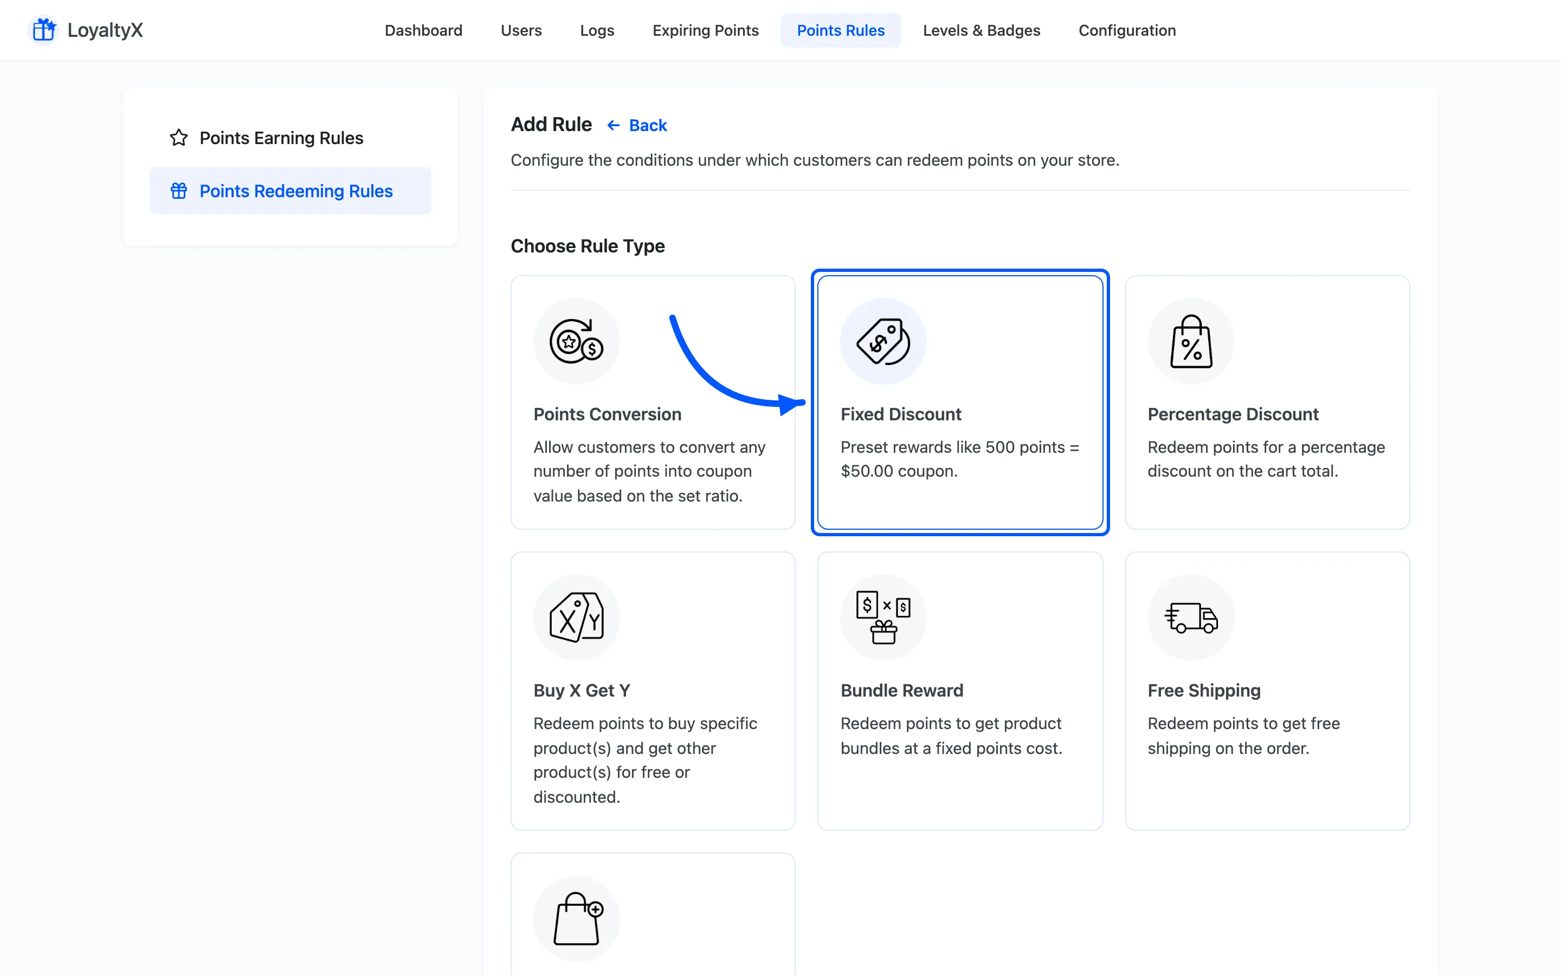Click the star icon beside Points Earning Rules
This screenshot has height=975, width=1561.
179,138
